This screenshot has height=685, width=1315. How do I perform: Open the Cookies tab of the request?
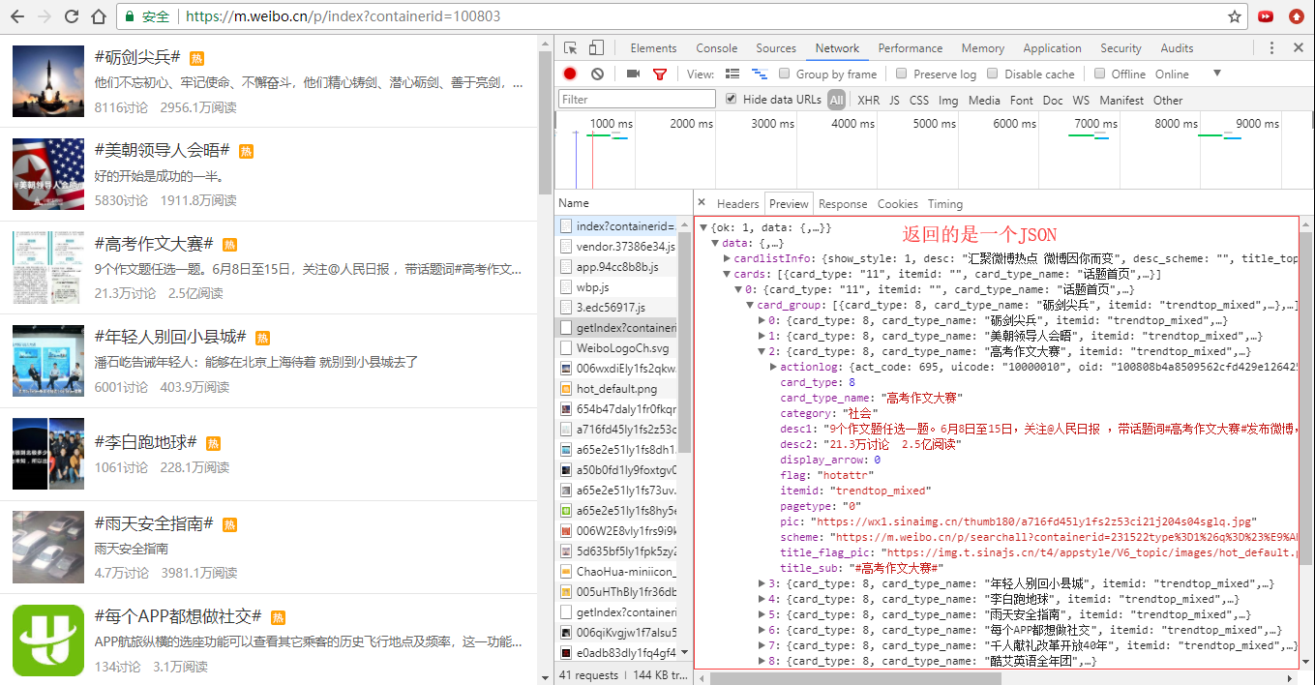pyautogui.click(x=897, y=204)
